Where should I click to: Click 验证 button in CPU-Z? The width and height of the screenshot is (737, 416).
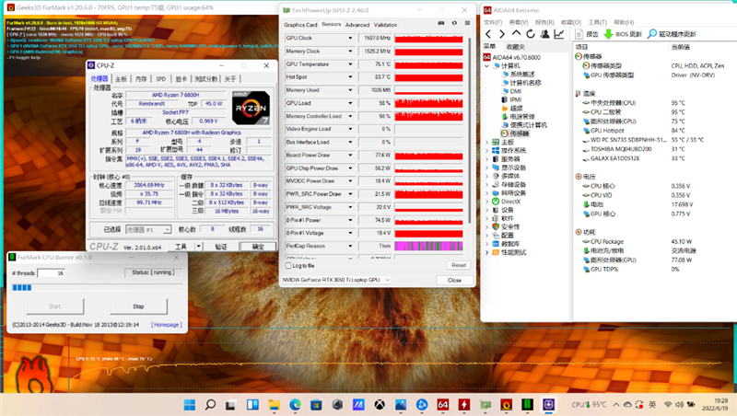point(221,247)
